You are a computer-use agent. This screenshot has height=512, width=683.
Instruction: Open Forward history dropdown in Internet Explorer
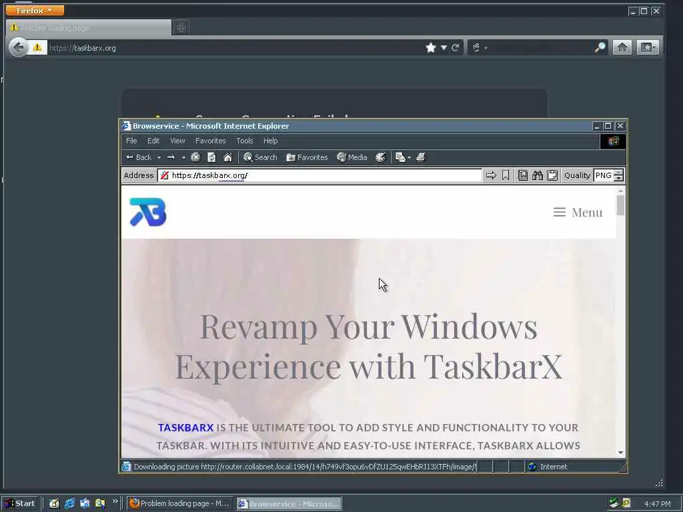184,157
